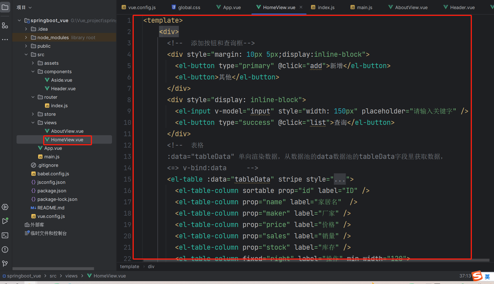Show more tool windows ellipsis icon
This screenshot has width=494, height=284.
(5, 39)
